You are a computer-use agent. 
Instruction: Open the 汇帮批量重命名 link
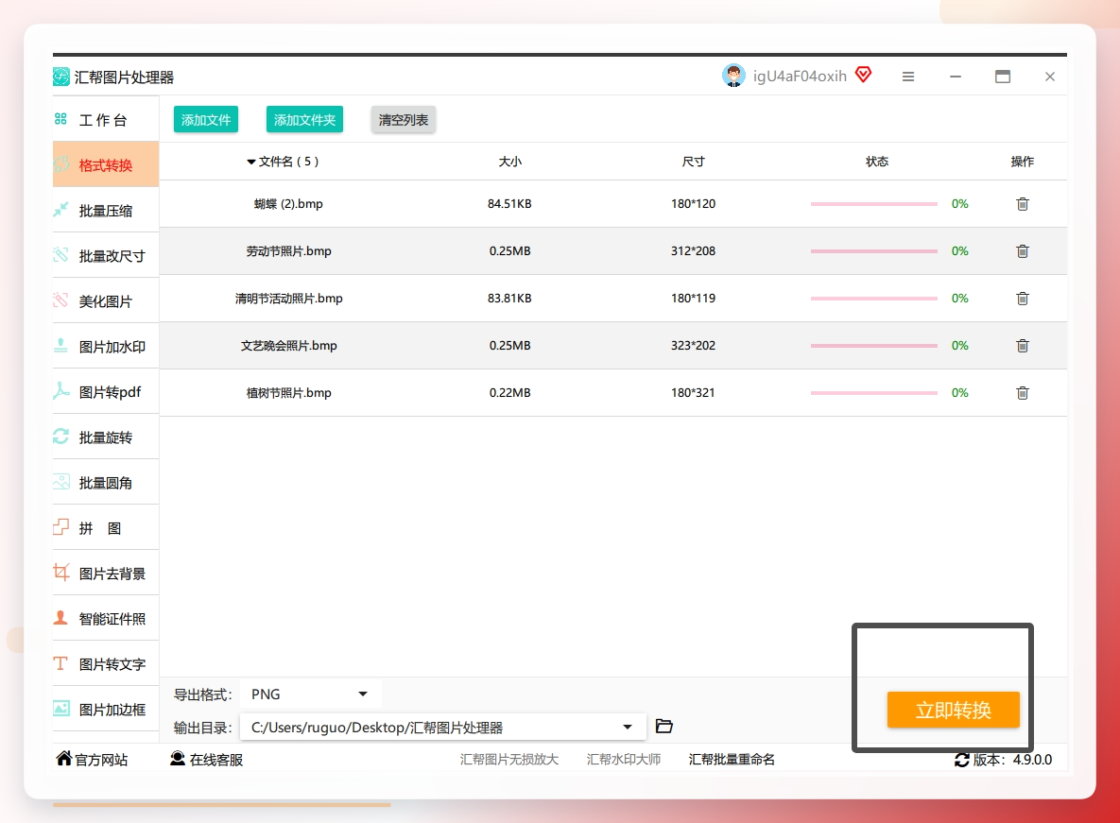pos(732,760)
